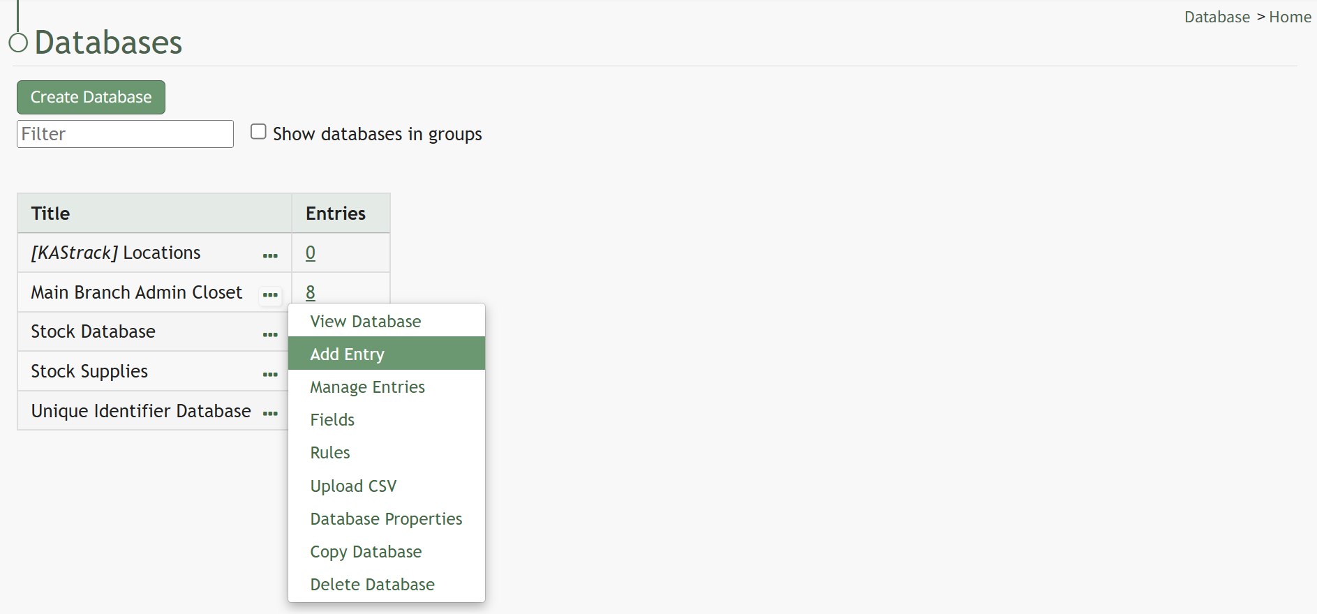Select Add Entry in the menu

pos(387,354)
